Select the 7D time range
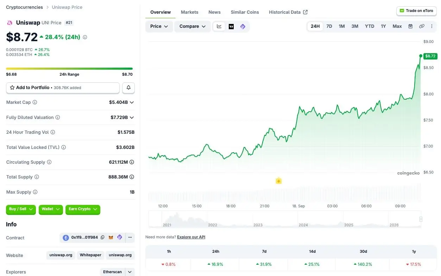This screenshot has height=276, width=441. [329, 26]
